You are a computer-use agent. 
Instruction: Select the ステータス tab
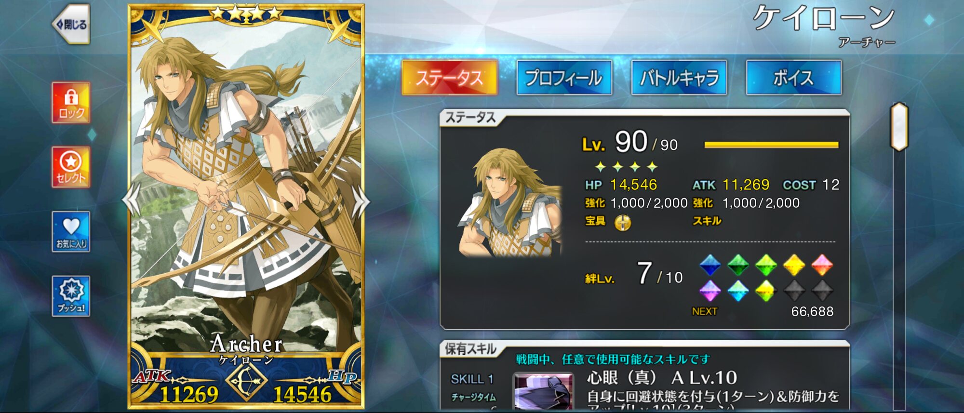(x=449, y=77)
